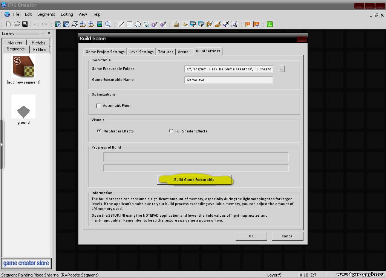Click the magnifying glass zoom icon
The image size is (386, 278).
point(108,24)
